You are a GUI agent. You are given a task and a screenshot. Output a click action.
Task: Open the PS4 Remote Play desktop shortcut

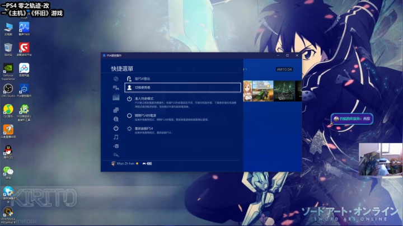24,91
